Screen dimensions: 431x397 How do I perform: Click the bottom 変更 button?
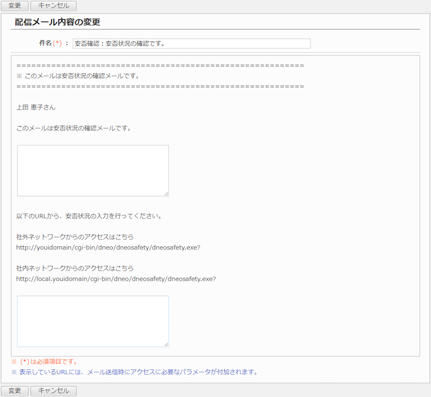tap(15, 391)
